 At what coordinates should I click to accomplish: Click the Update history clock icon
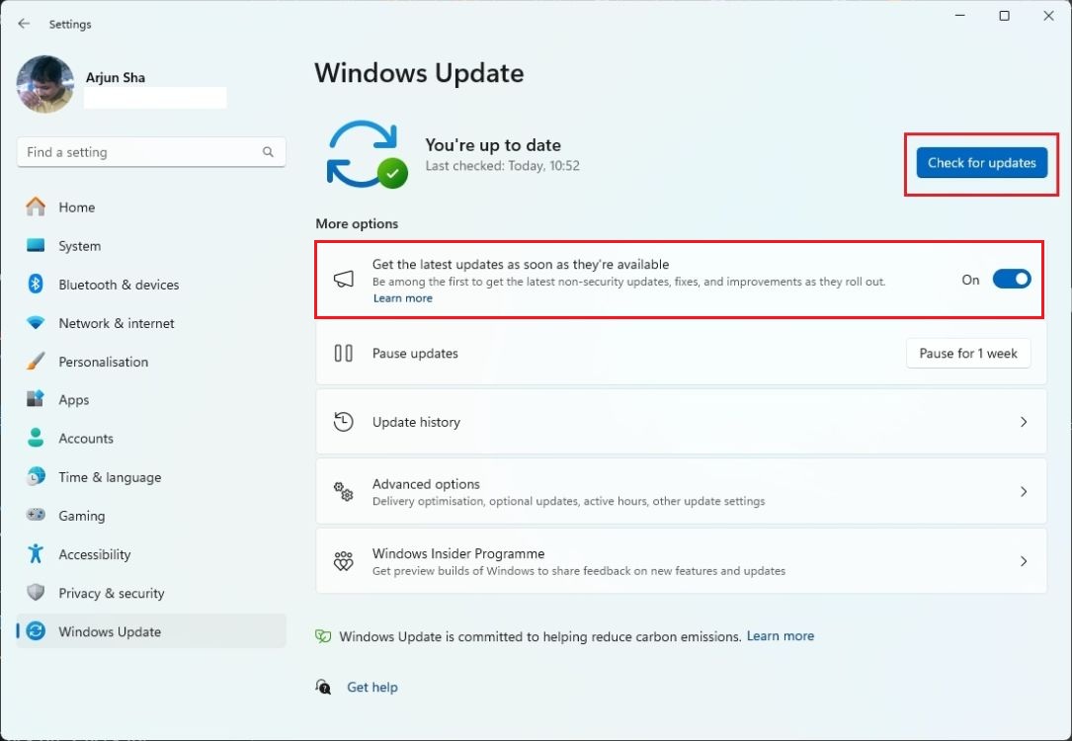point(343,421)
